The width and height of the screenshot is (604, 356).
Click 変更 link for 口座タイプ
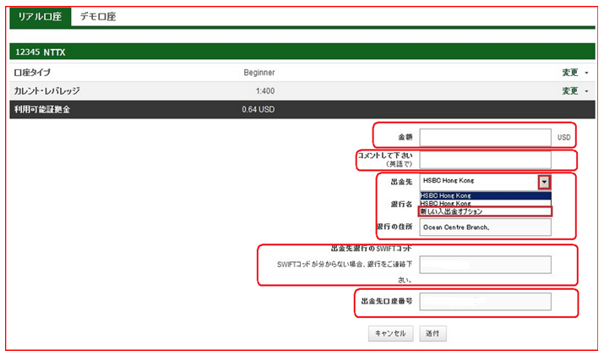(570, 73)
